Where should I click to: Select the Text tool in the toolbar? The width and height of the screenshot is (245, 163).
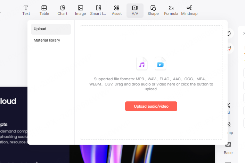26,10
